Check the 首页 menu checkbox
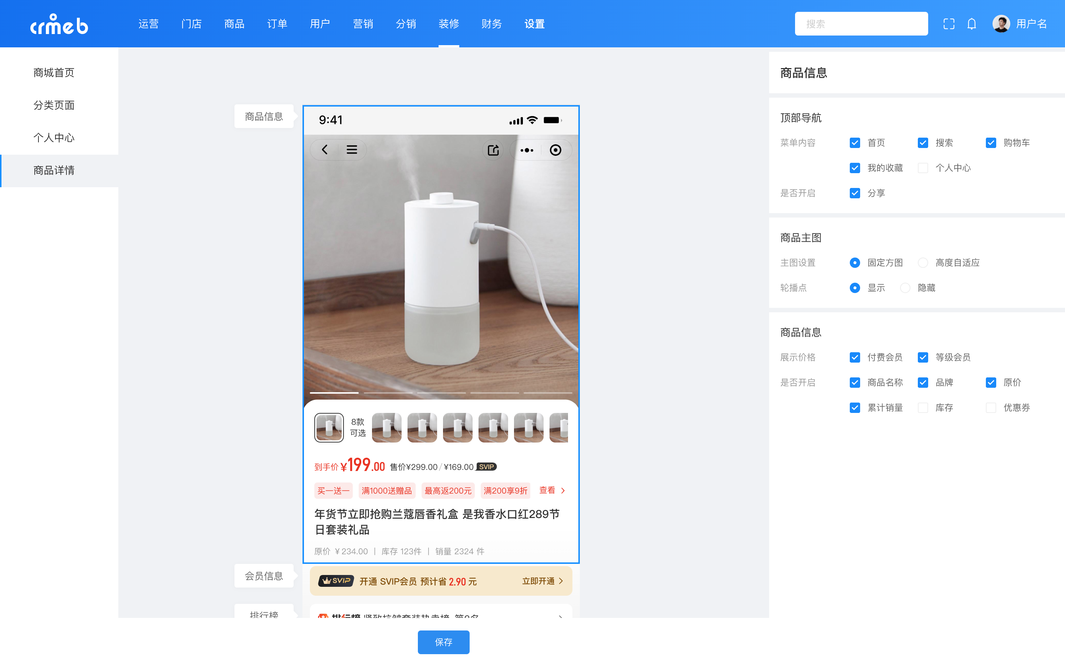Screen dimensions: 1065x666 [855, 143]
